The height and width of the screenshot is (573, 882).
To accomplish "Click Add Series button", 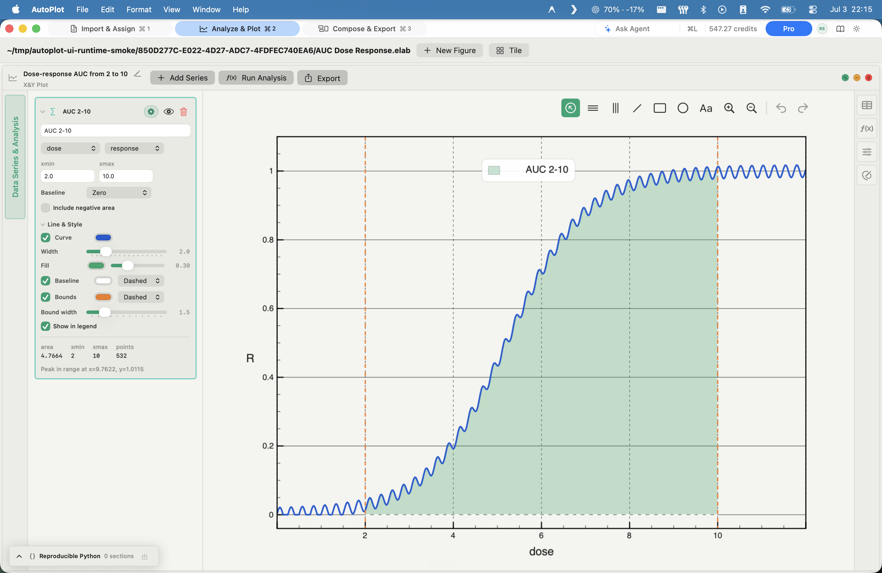I will tap(182, 78).
